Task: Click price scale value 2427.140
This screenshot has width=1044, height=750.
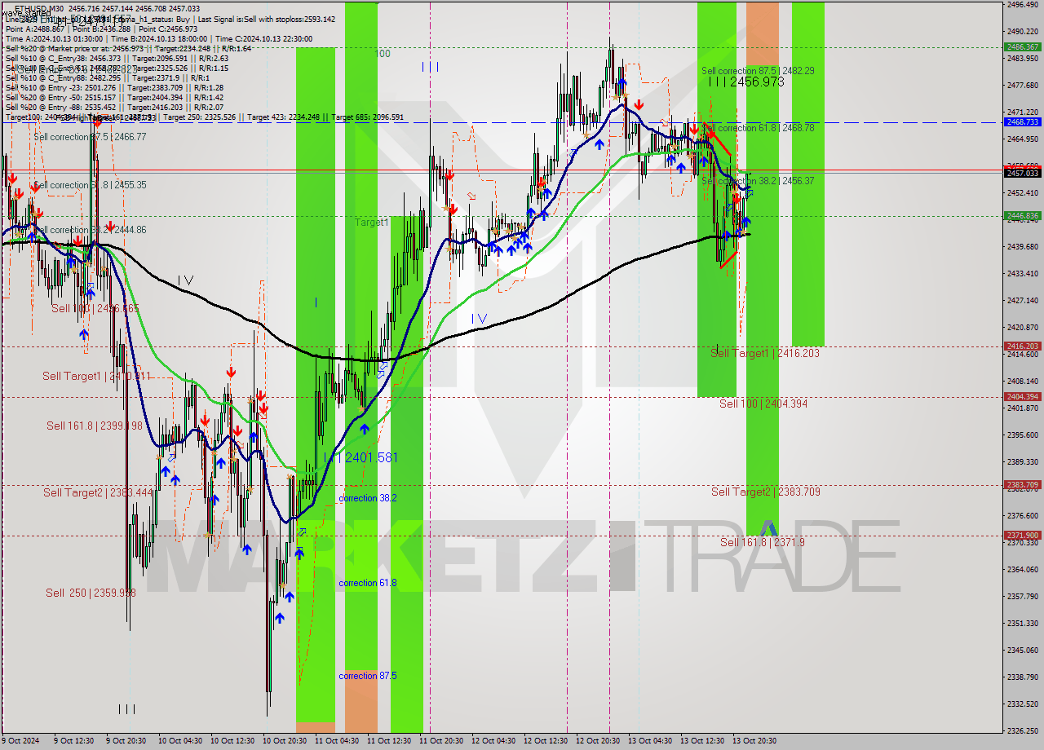Action: pyautogui.click(x=1022, y=301)
